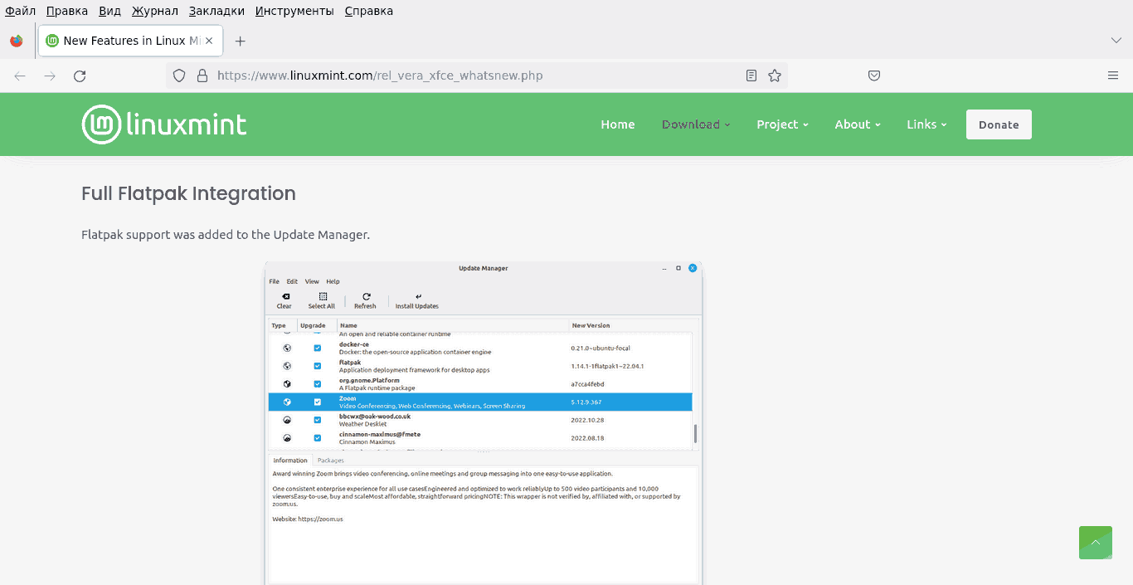Screen dimensions: 1133x585
Task: Go back one page
Action: pyautogui.click(x=20, y=76)
